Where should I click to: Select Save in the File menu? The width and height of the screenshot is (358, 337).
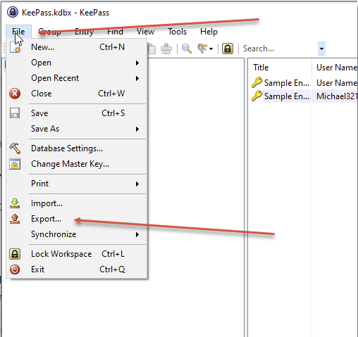tap(78, 113)
